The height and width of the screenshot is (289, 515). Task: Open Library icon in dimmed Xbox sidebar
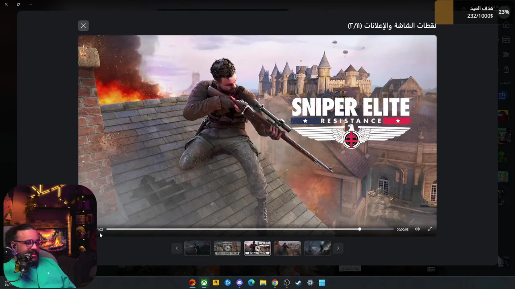pyautogui.click(x=506, y=55)
